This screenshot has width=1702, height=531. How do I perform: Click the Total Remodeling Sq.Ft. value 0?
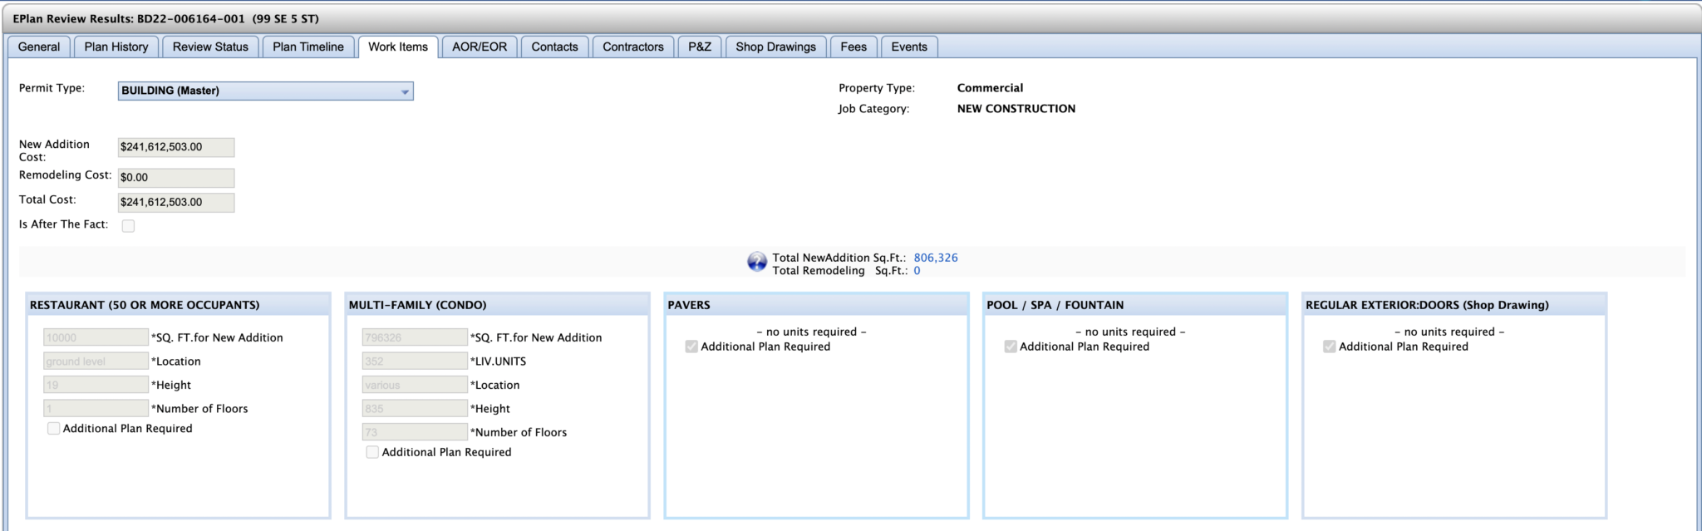coord(917,271)
